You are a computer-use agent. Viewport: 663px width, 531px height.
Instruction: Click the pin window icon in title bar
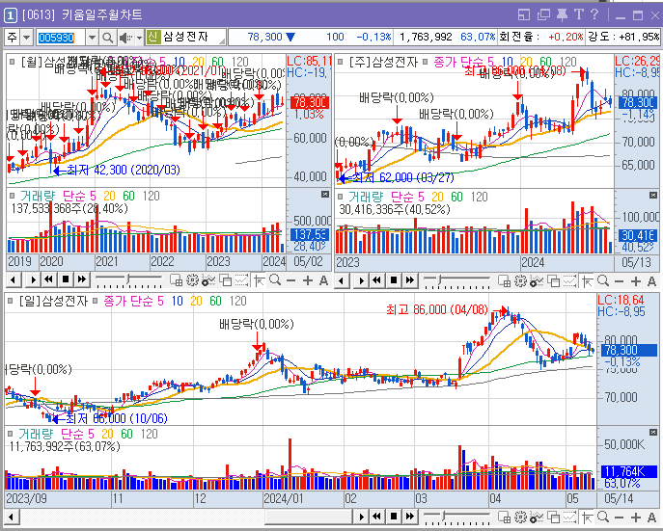(562, 14)
